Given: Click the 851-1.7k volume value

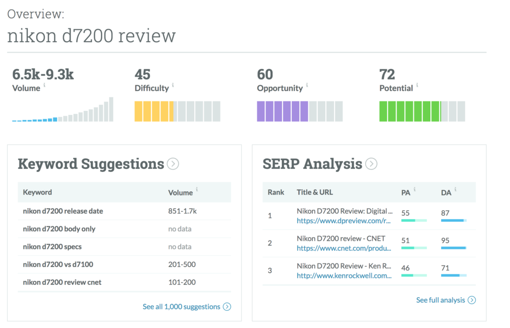Looking at the screenshot, I should (x=182, y=211).
